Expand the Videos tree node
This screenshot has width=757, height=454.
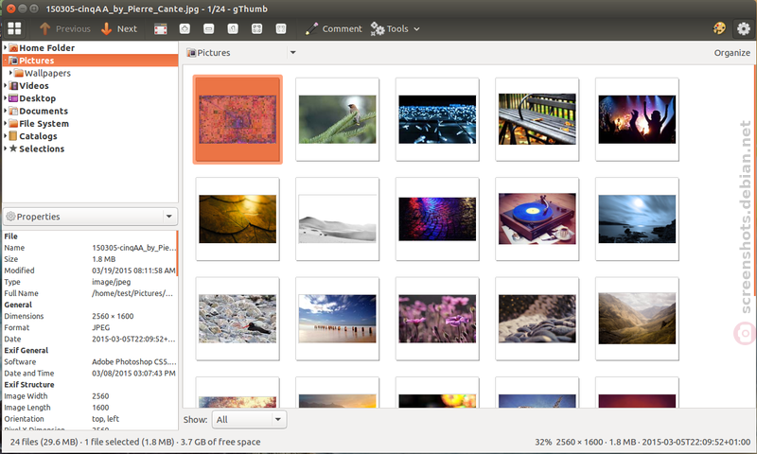point(6,85)
